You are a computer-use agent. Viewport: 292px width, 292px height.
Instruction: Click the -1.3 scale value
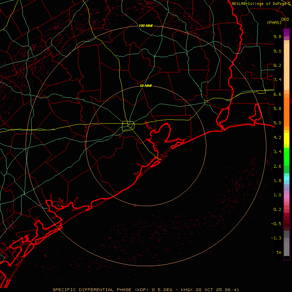point(276,238)
